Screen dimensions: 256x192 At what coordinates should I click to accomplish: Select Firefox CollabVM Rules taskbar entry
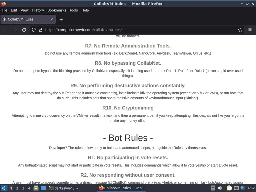(x=122, y=188)
